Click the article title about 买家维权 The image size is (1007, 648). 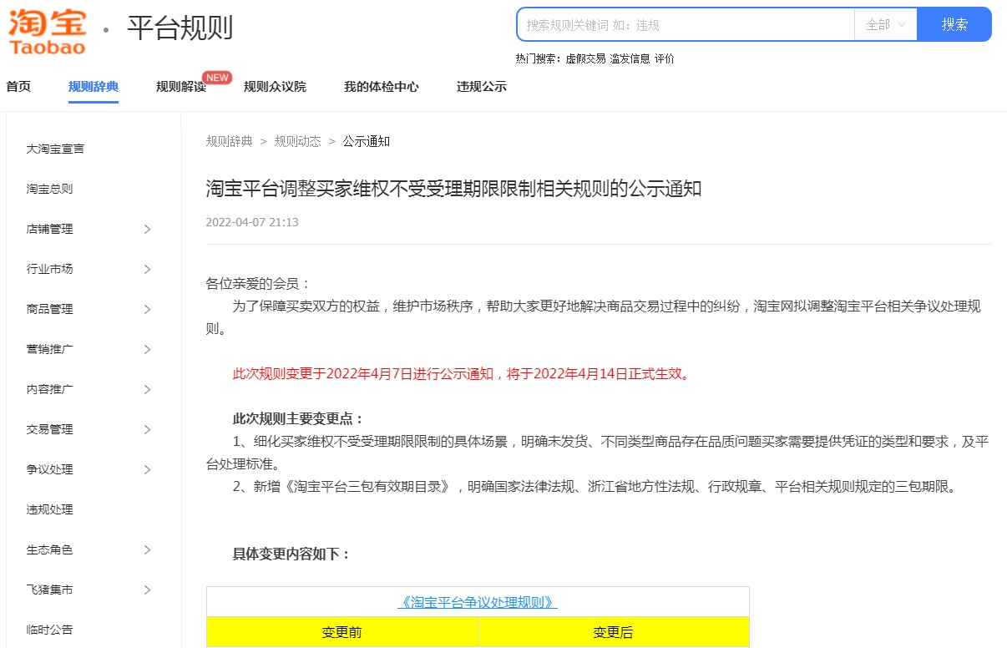tap(453, 188)
